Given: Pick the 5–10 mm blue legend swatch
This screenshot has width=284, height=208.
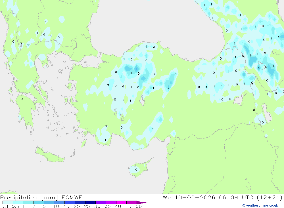Looking at the screenshot, I should tap(49, 202).
